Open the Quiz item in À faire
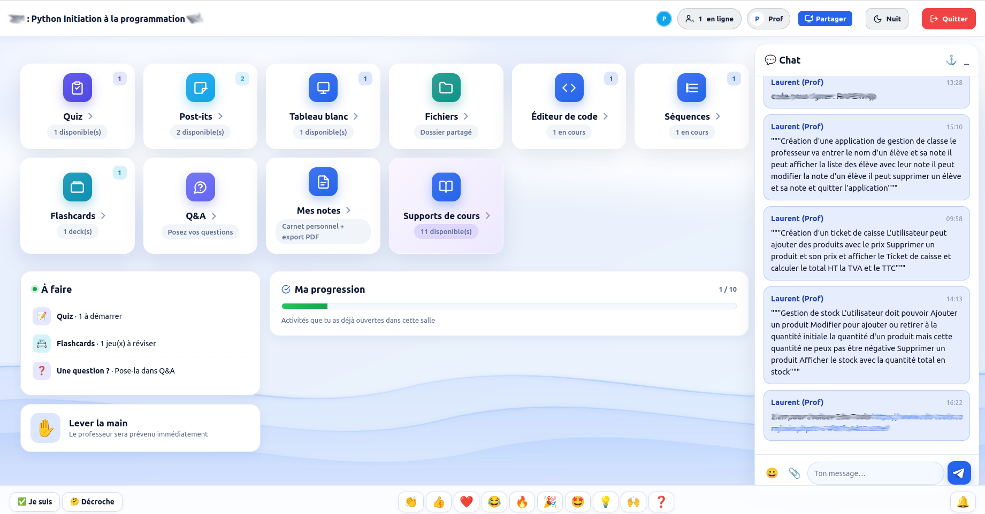The height and width of the screenshot is (514, 985). (140, 316)
